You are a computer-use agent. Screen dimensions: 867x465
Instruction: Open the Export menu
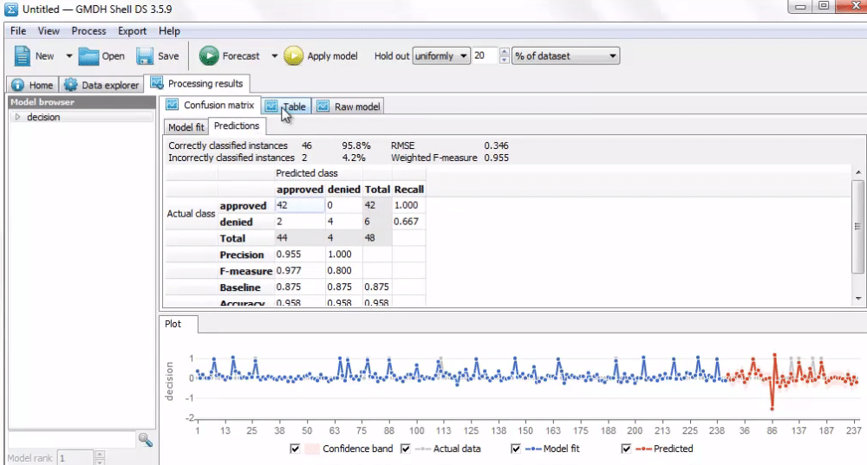click(133, 31)
